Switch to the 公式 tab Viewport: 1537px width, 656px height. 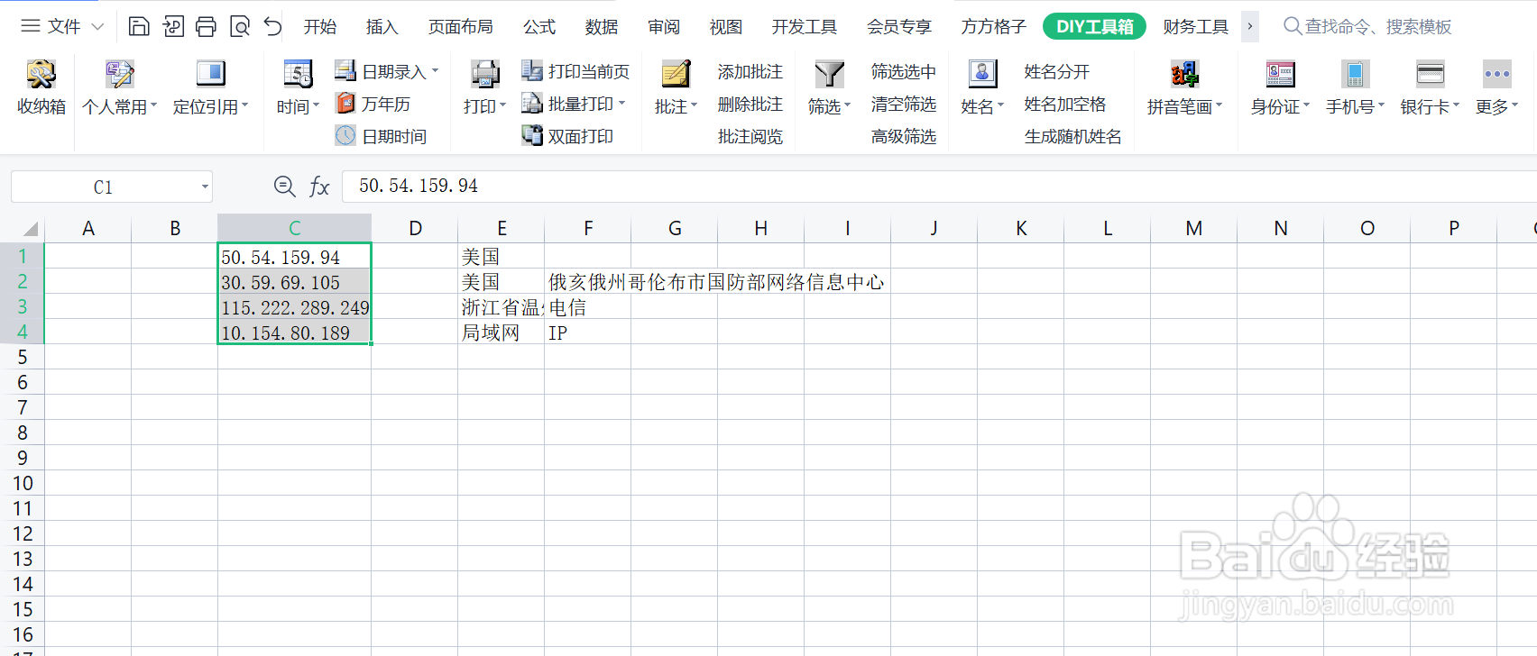pos(539,26)
